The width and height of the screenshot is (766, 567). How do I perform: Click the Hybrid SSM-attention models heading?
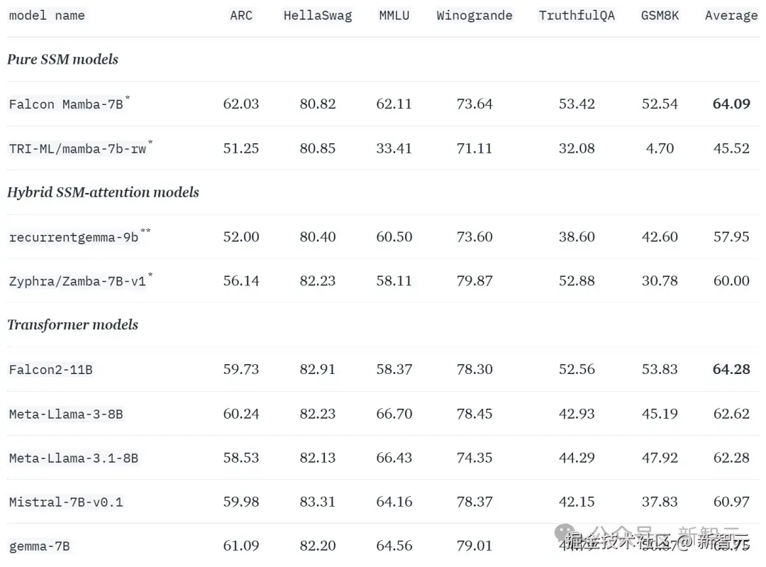[x=103, y=192]
